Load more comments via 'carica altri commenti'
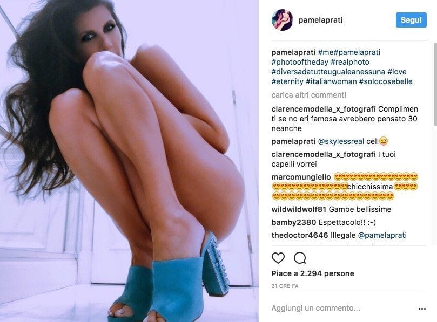Screen dimensions: 437x322 click(x=308, y=95)
